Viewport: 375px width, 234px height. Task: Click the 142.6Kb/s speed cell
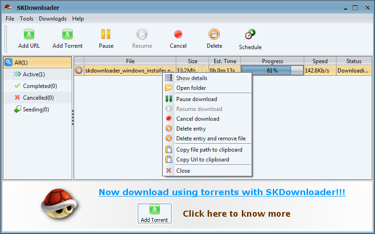coord(320,71)
